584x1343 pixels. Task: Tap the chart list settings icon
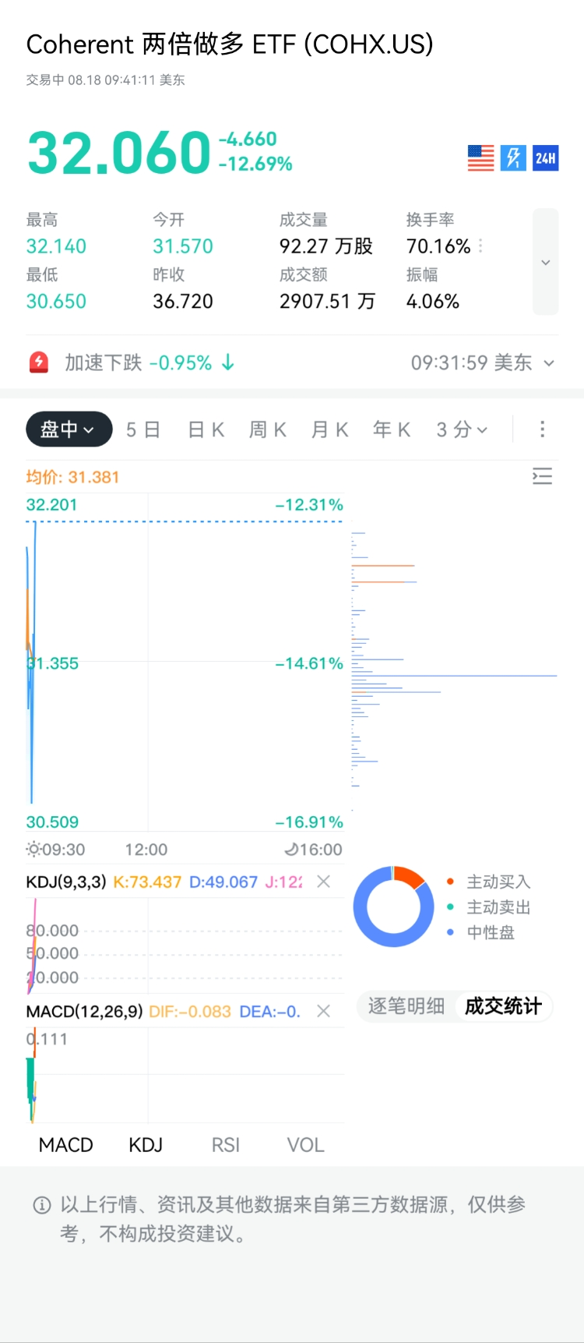click(x=542, y=476)
